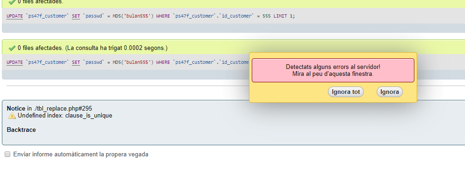Image resolution: width=465 pixels, height=173 pixels.
Task: Click SET keyword link in second SQL query
Action: (76, 62)
